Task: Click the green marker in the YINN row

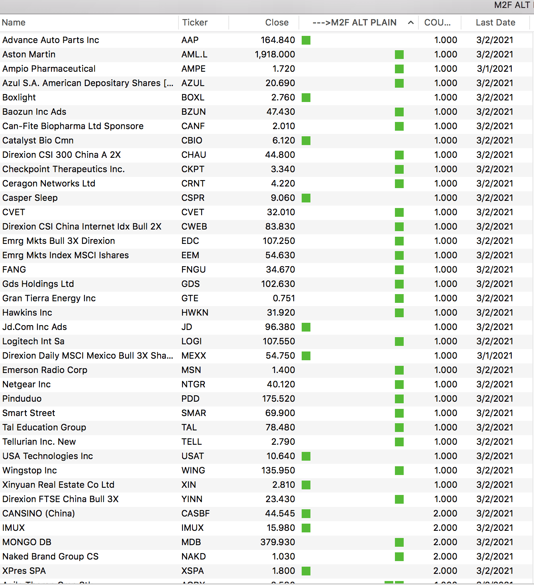Action: tap(399, 499)
